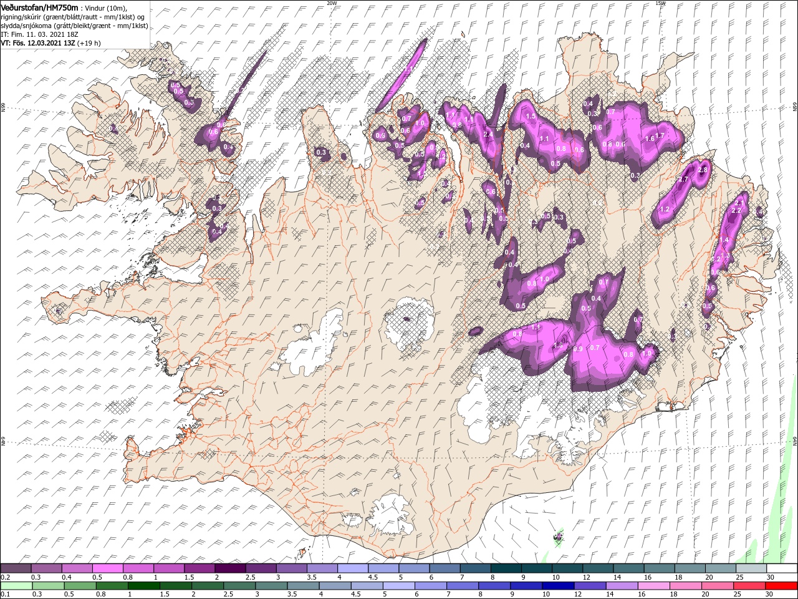Pick the deep blue 9 legend swatch

526,585
